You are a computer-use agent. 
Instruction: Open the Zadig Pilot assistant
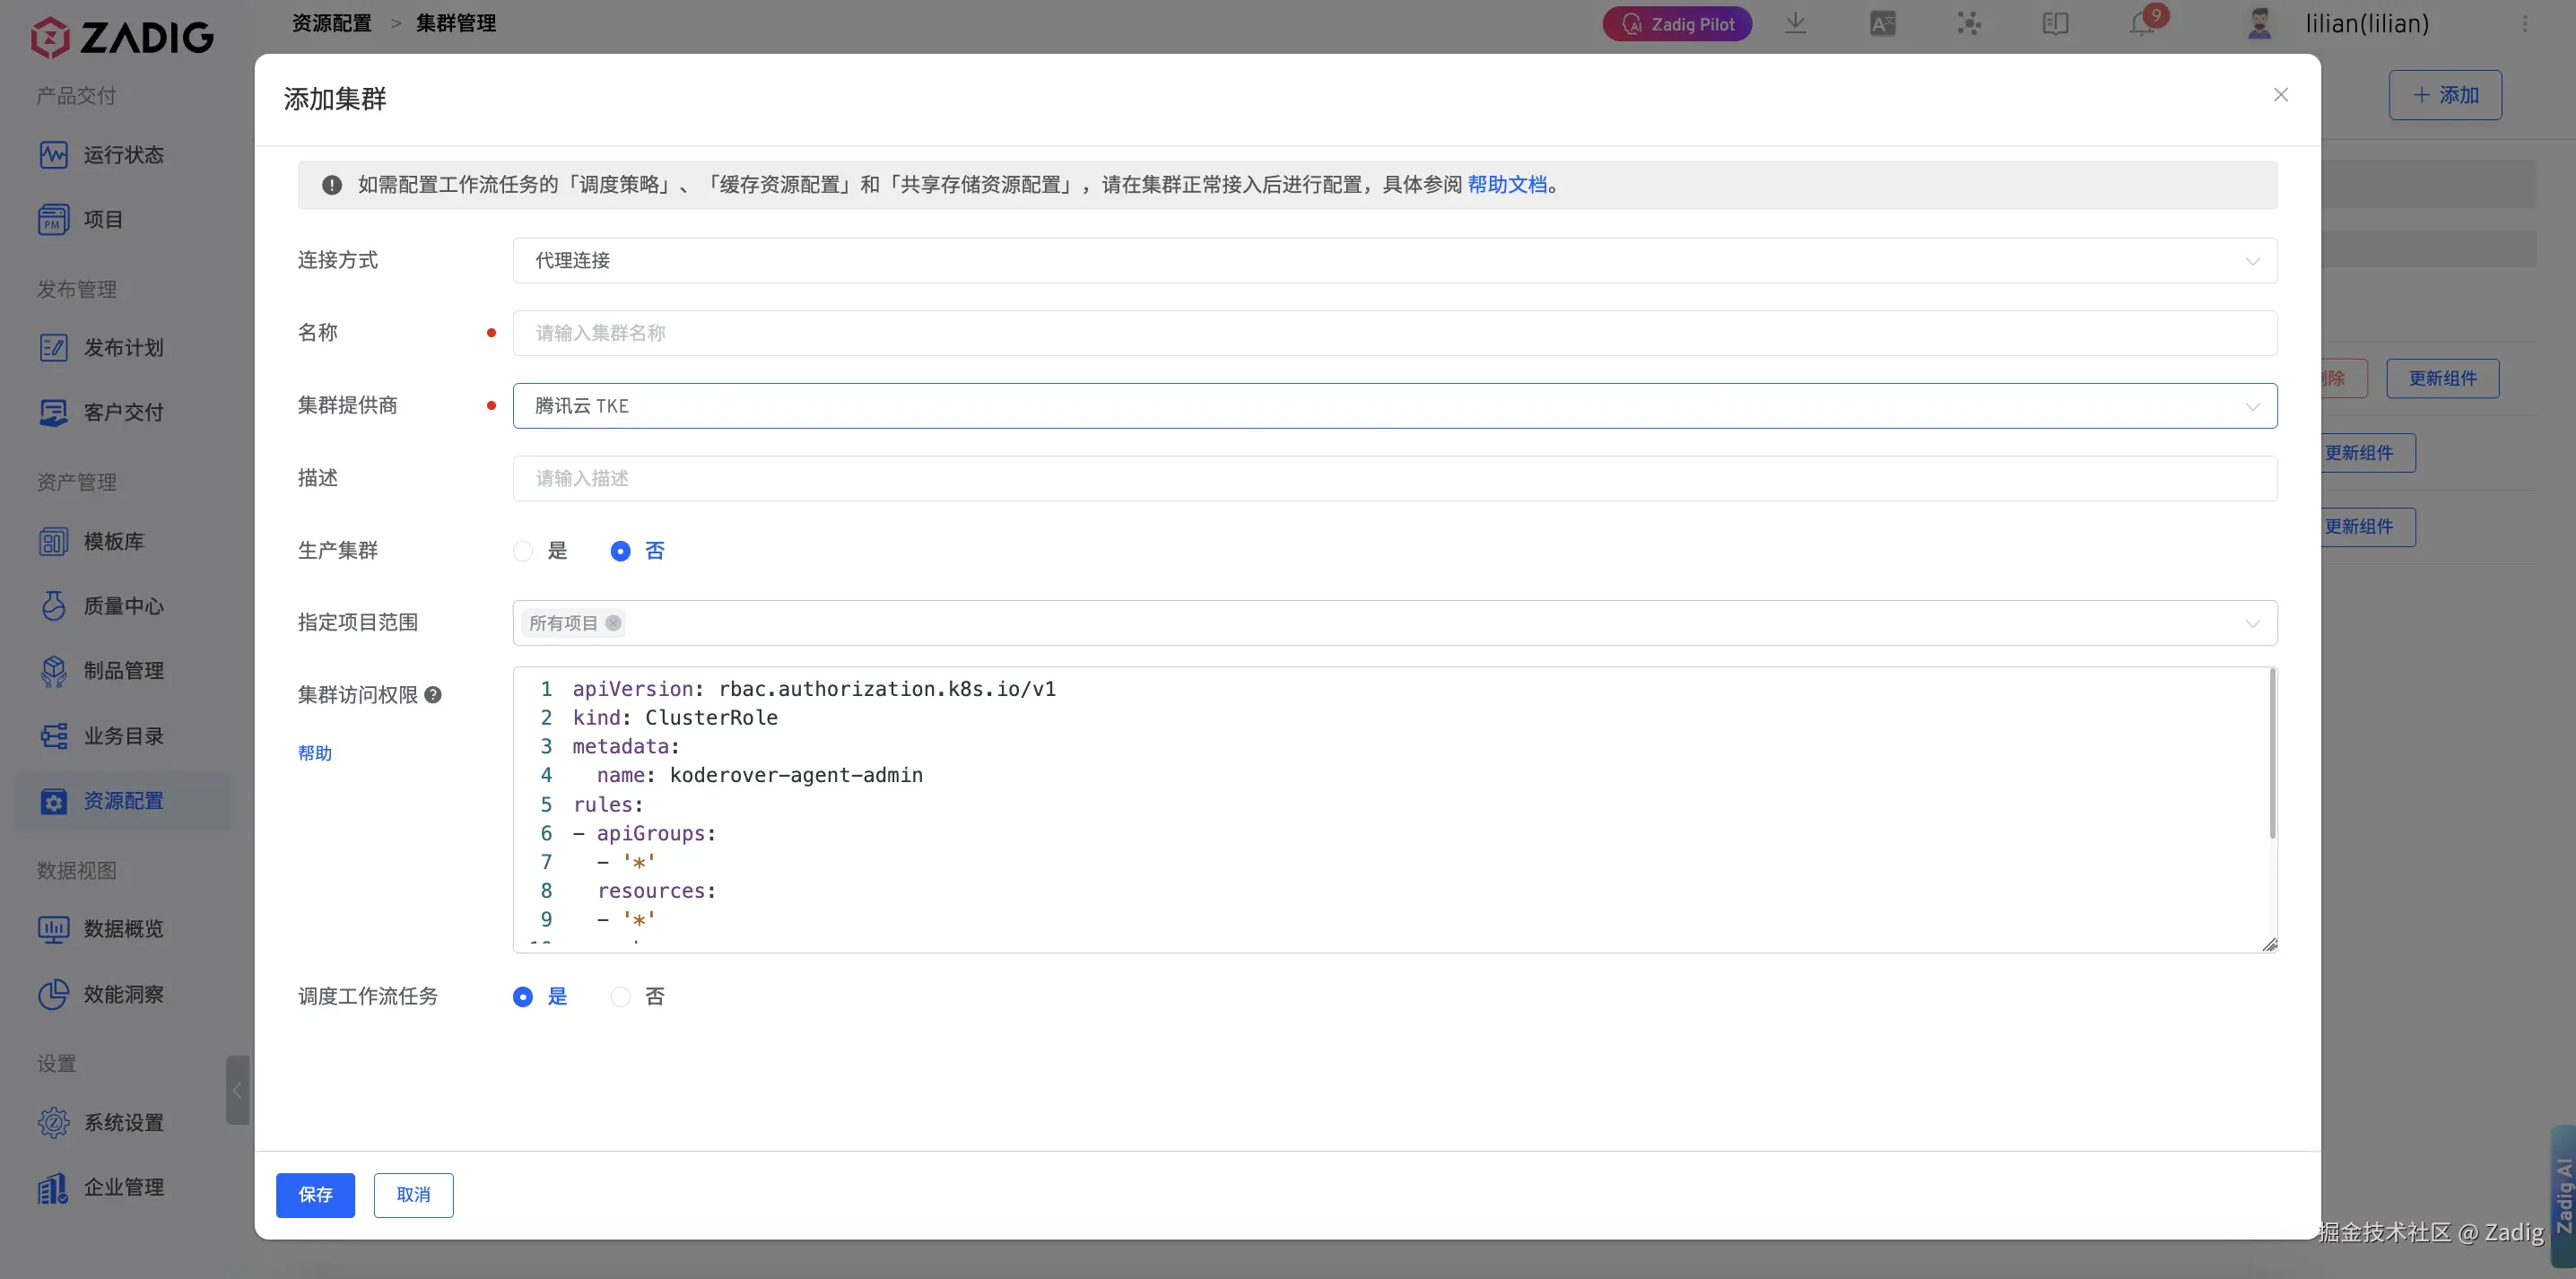[1677, 24]
